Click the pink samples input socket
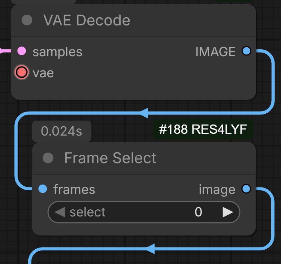The image size is (281, 264). pos(22,51)
